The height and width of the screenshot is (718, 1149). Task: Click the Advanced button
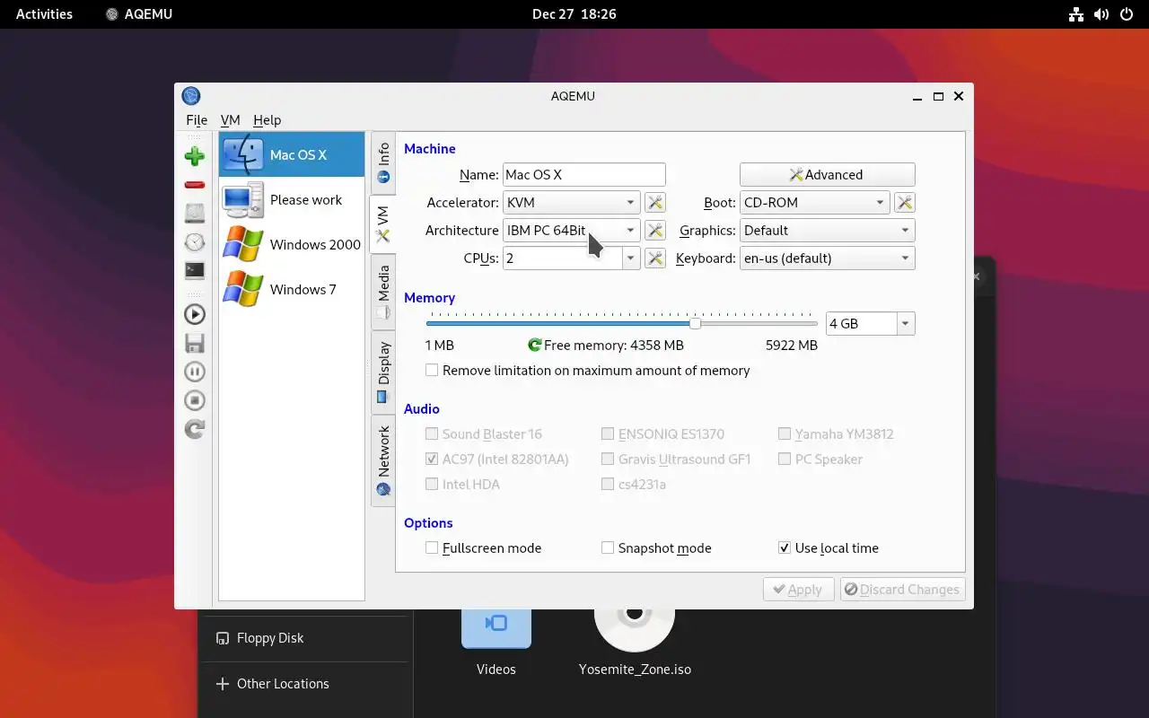click(x=827, y=175)
